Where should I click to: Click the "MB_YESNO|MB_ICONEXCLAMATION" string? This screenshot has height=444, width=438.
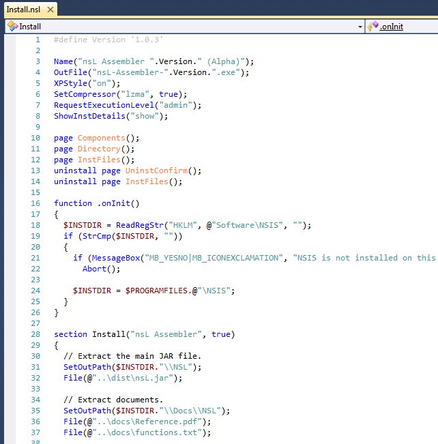click(x=214, y=258)
